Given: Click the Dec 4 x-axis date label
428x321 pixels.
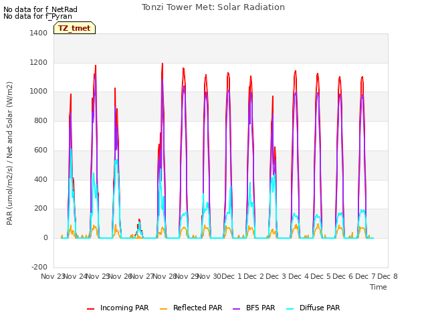Looking at the screenshot, I should pyautogui.click(x=299, y=276).
